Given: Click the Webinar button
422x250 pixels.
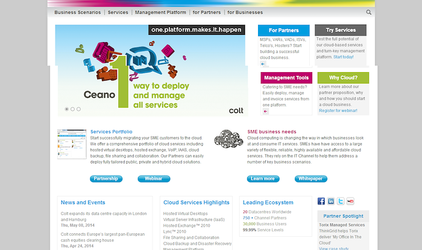Looking at the screenshot, I should click(x=154, y=178).
